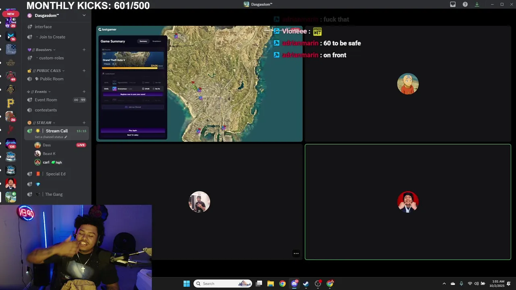The height and width of the screenshot is (290, 516).
Task: Open the Discord inbox icon in title bar
Action: coord(453,4)
